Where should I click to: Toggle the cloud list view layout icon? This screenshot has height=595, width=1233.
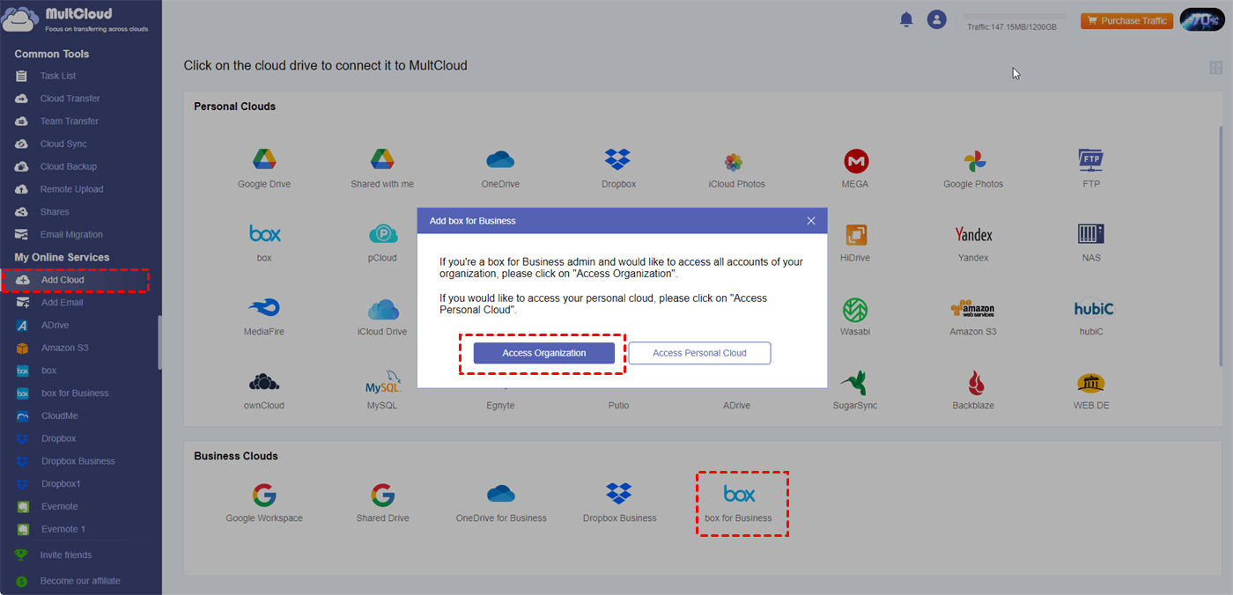pyautogui.click(x=1216, y=68)
